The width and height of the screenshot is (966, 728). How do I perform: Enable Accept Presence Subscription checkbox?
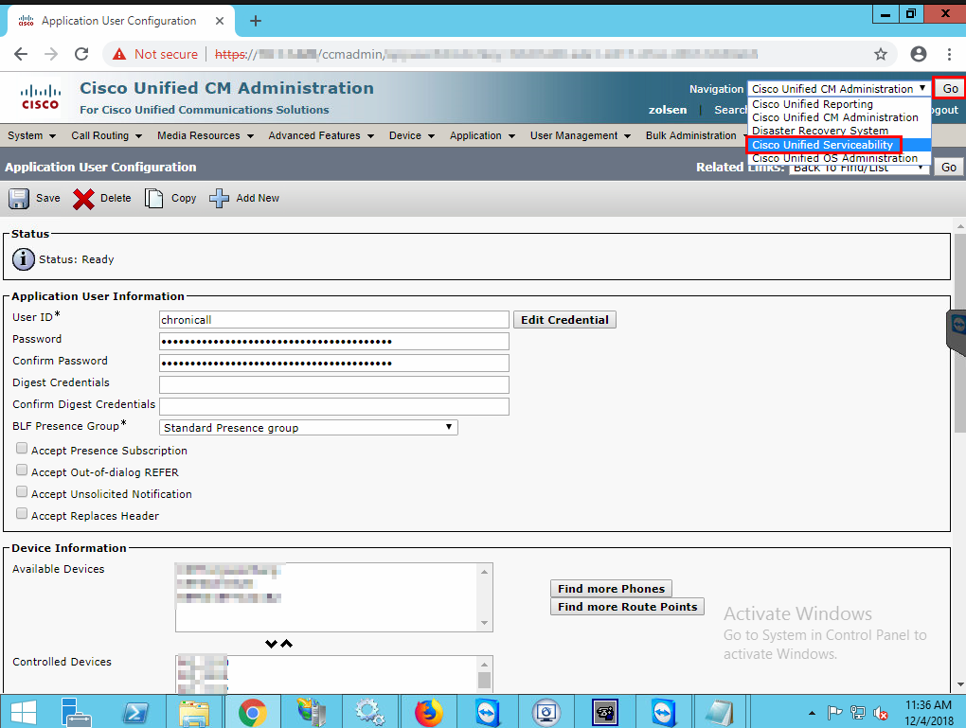(22, 449)
